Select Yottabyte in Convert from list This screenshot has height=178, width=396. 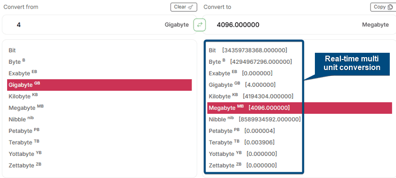tap(99, 154)
